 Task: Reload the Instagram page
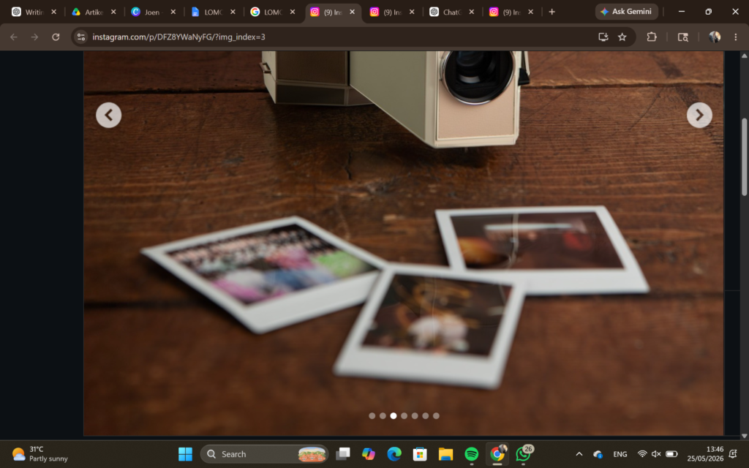tap(56, 37)
